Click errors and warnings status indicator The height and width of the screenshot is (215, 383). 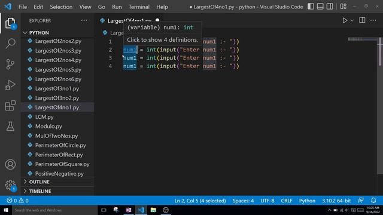pos(17,201)
